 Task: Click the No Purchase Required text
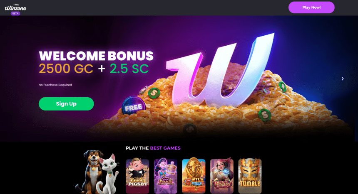tap(55, 85)
